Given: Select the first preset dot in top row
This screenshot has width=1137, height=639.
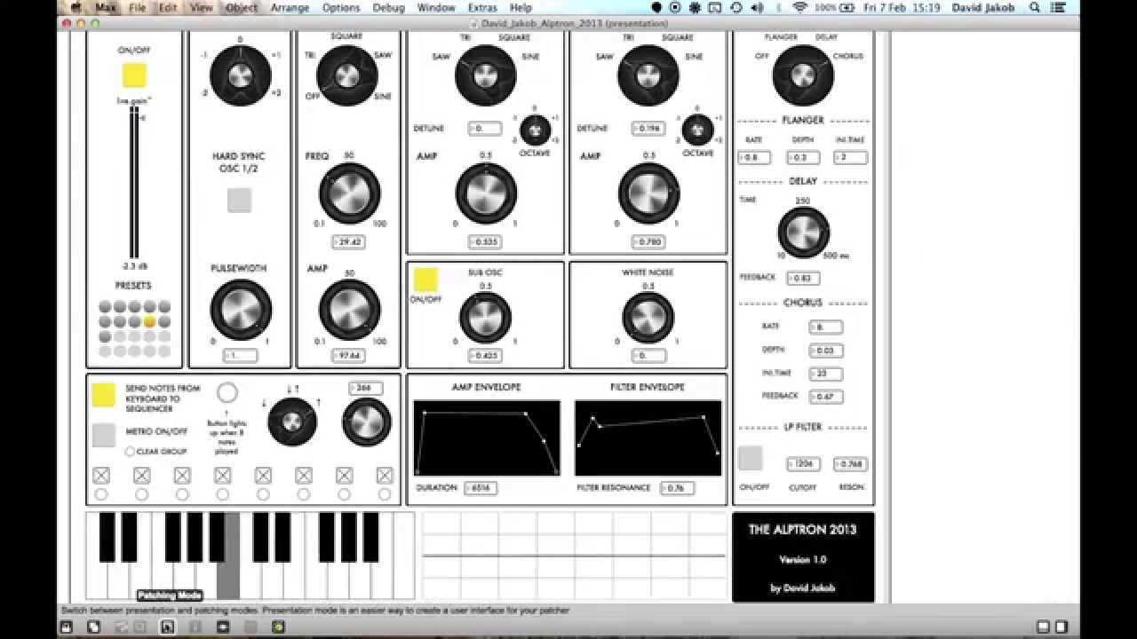Looking at the screenshot, I should pyautogui.click(x=105, y=306).
